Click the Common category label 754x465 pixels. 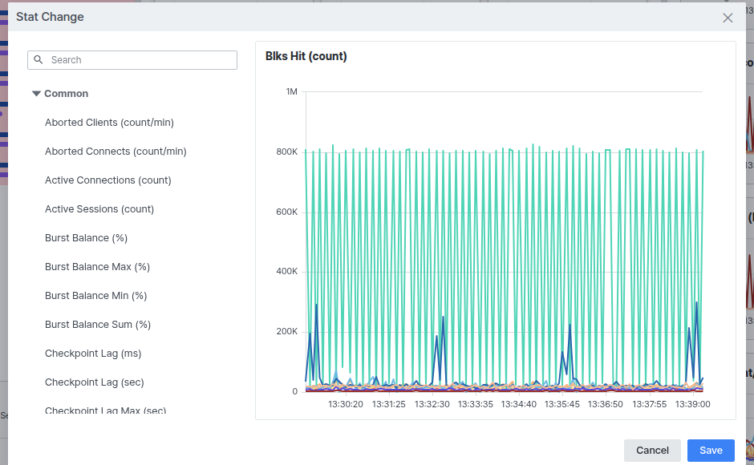pos(66,94)
